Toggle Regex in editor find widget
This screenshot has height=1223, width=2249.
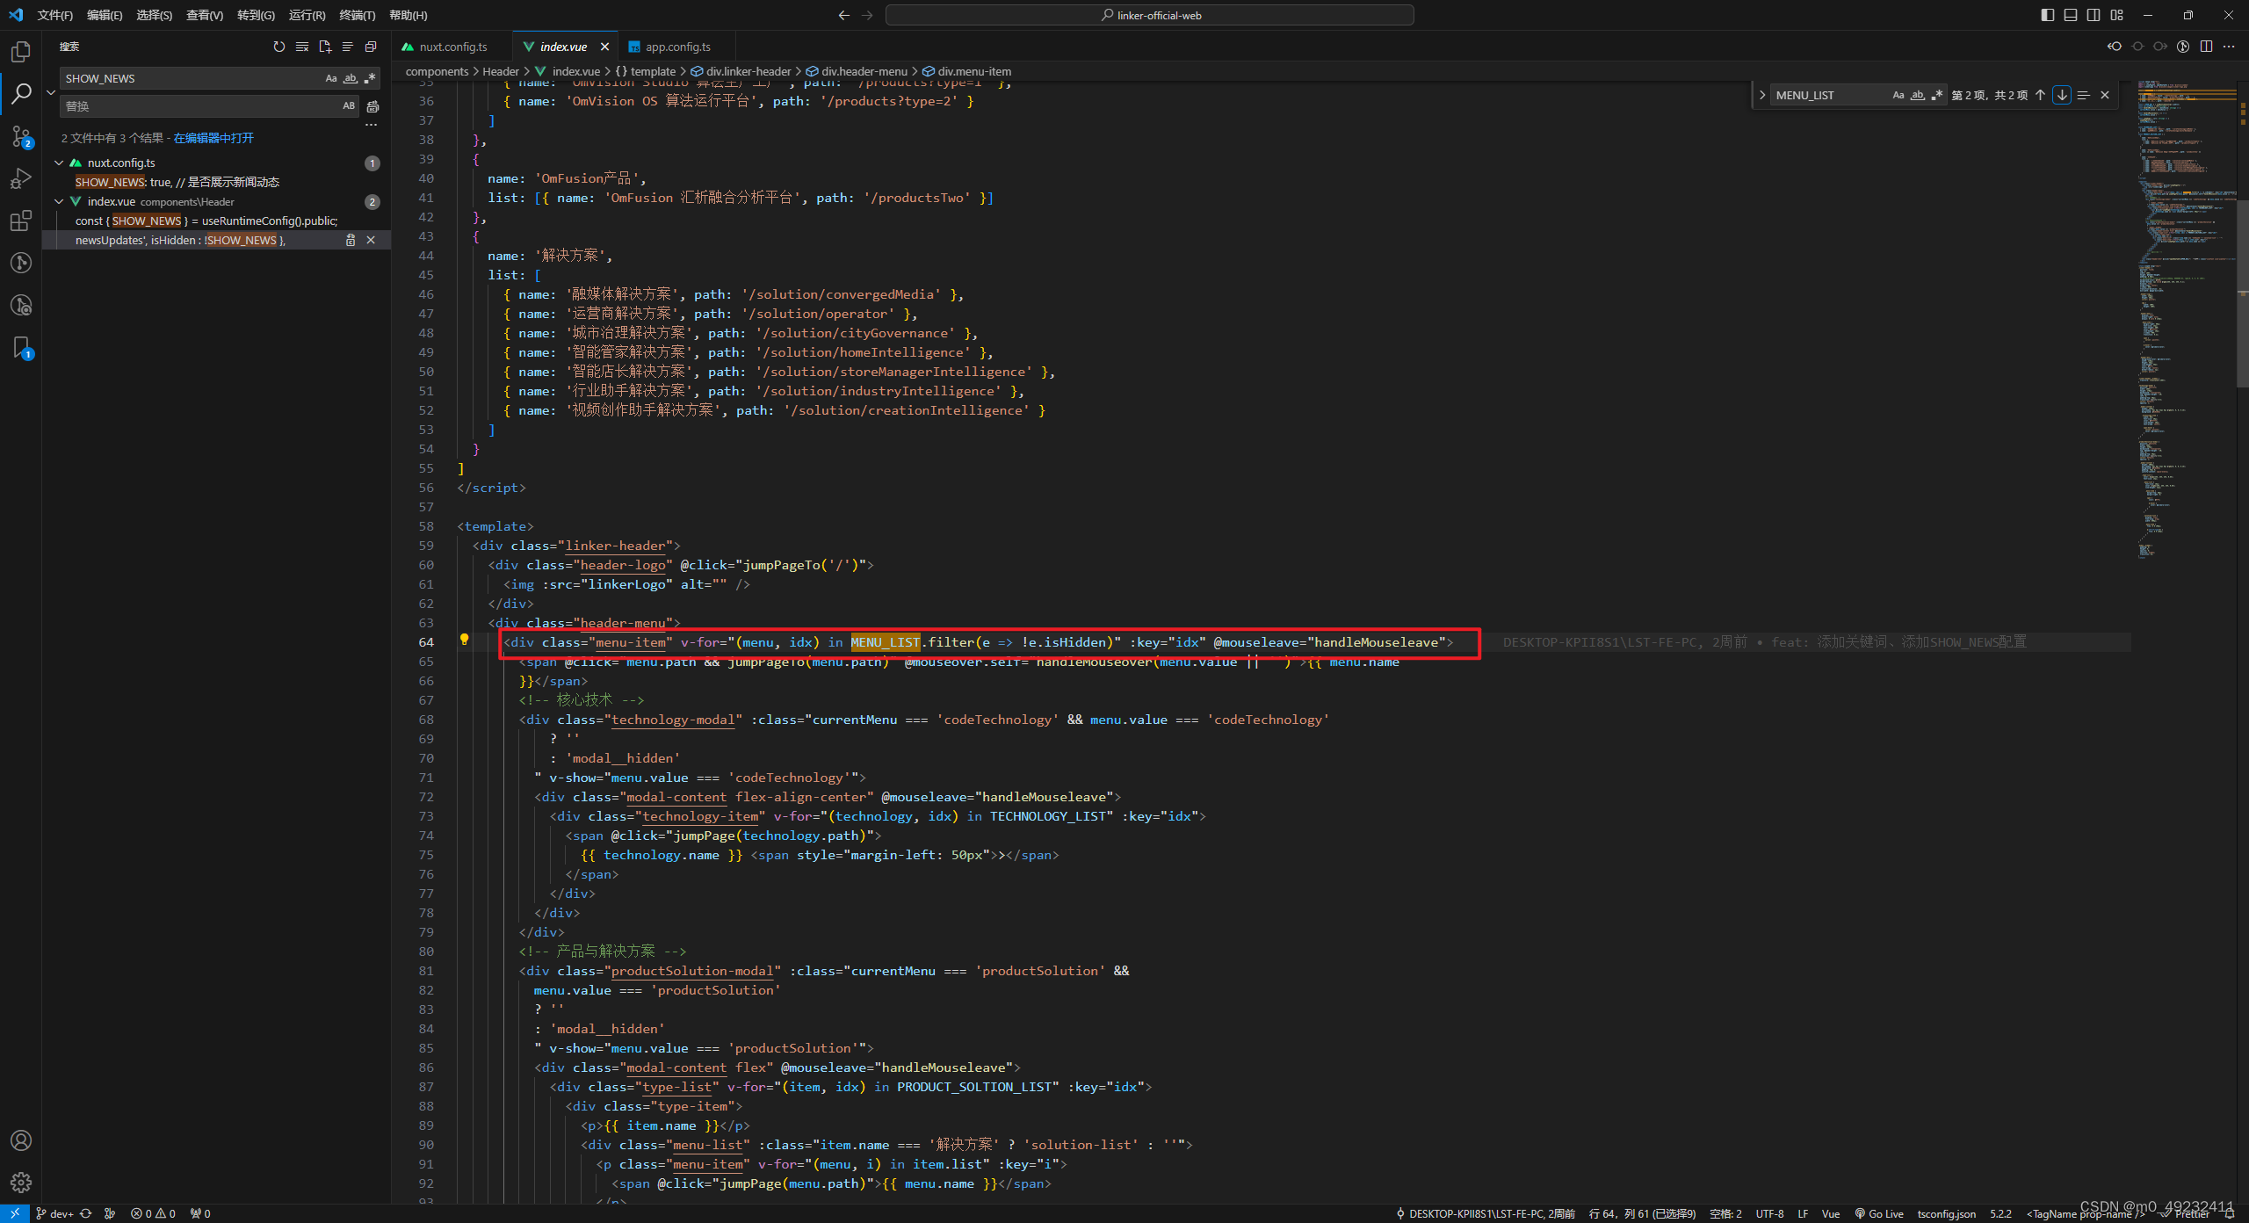pos(1937,95)
